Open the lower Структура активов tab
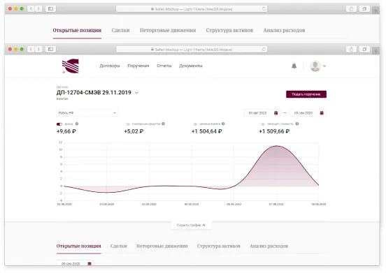386x273 pixels. (x=219, y=246)
